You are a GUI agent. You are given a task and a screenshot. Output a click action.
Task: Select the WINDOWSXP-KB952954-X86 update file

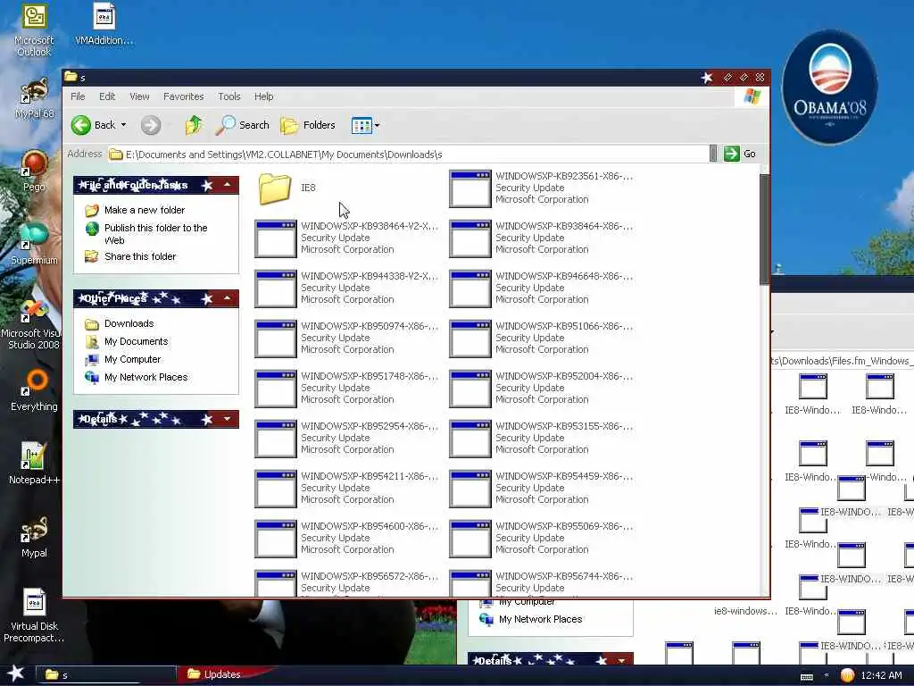click(x=346, y=438)
